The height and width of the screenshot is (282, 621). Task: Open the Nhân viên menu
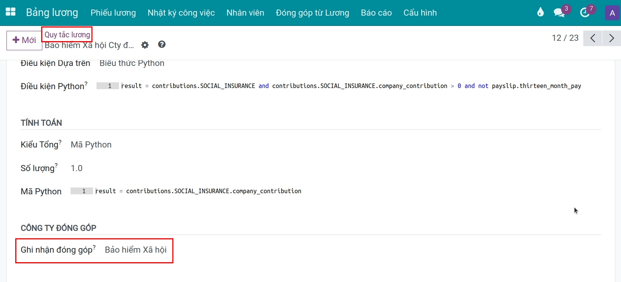tap(245, 13)
